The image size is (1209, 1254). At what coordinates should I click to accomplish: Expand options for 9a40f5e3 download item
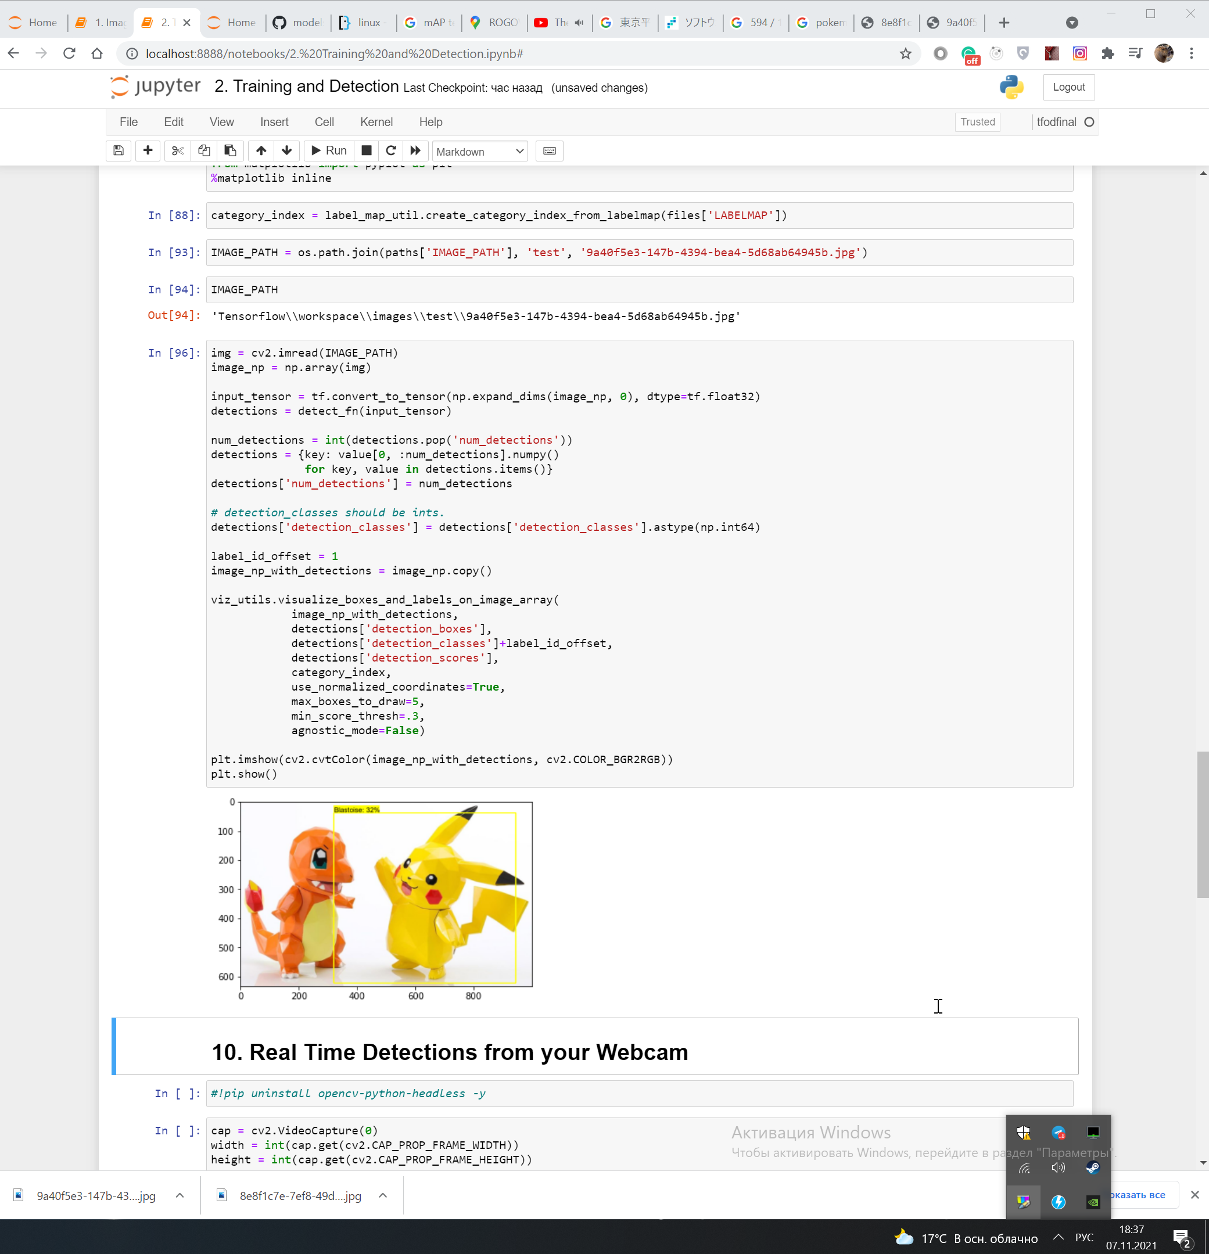180,1195
